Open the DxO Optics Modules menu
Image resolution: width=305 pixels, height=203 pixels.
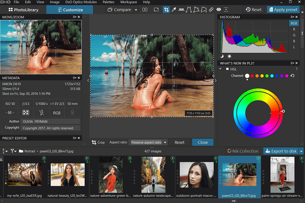point(81,2)
